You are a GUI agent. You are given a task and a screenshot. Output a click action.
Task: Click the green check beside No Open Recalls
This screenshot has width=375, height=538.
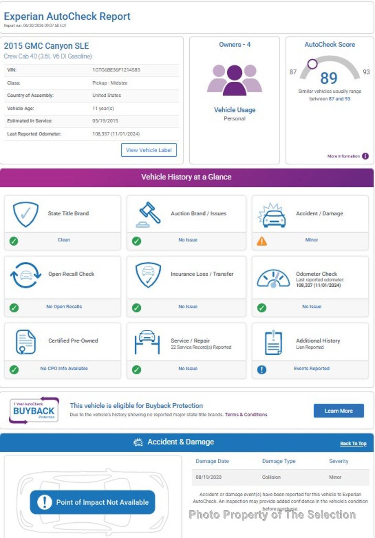pos(14,308)
